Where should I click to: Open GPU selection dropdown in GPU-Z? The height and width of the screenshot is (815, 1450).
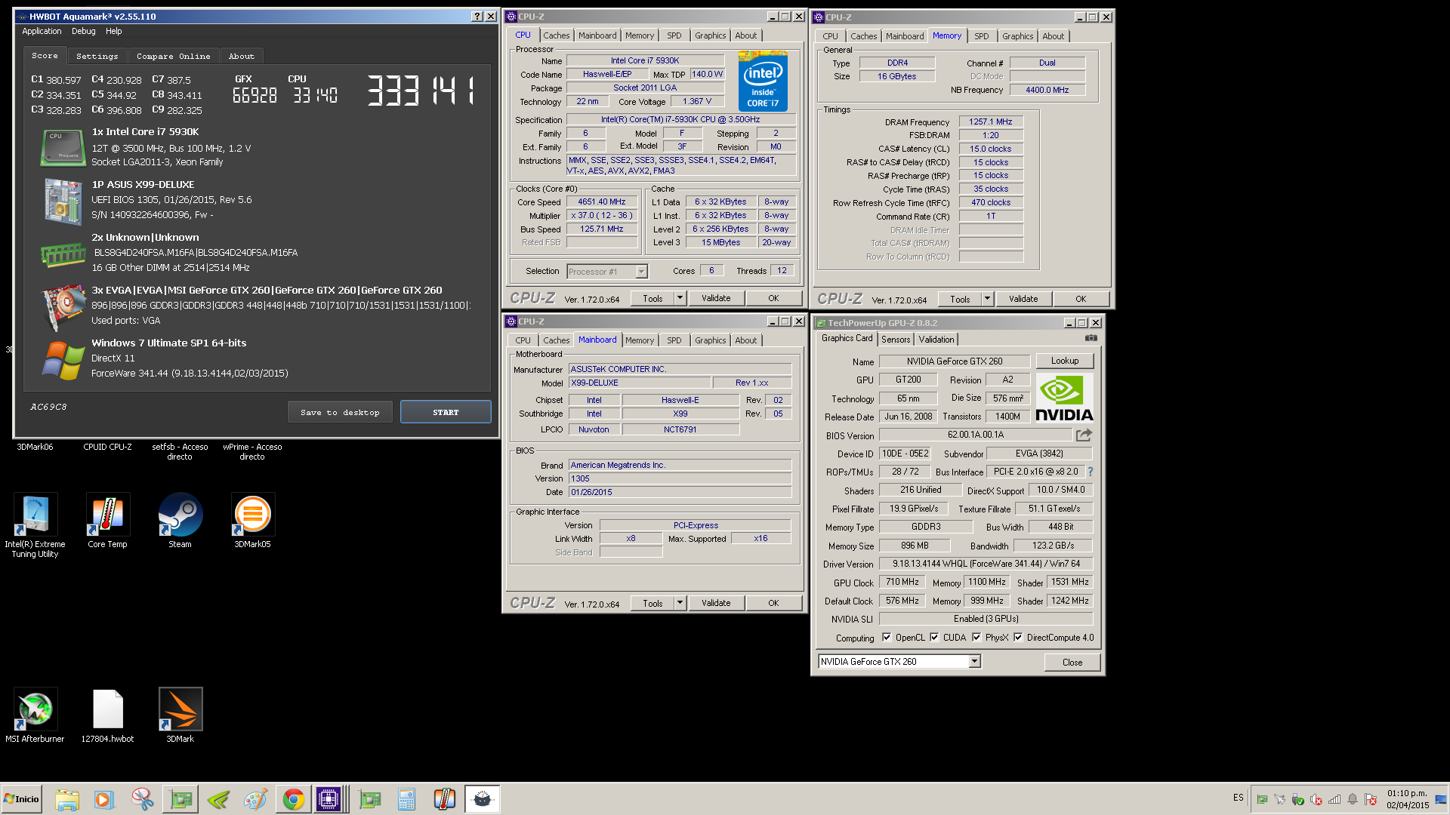974,661
